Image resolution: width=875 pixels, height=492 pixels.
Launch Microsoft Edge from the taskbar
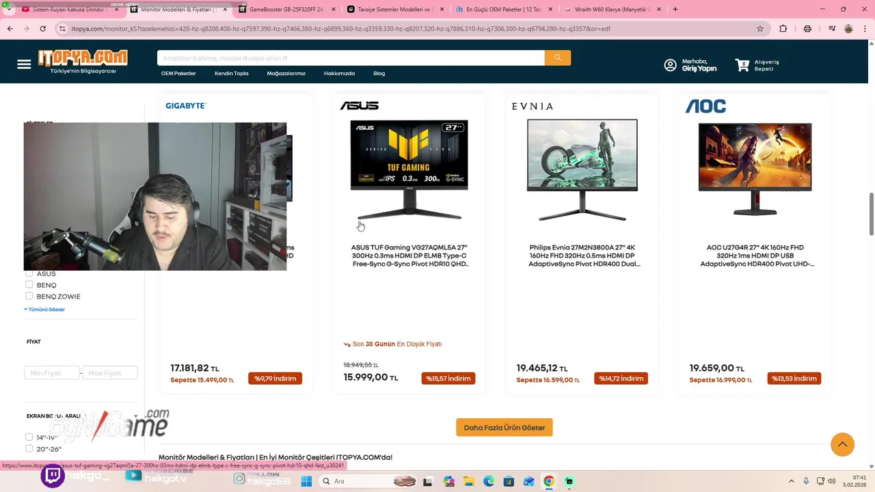(x=489, y=481)
